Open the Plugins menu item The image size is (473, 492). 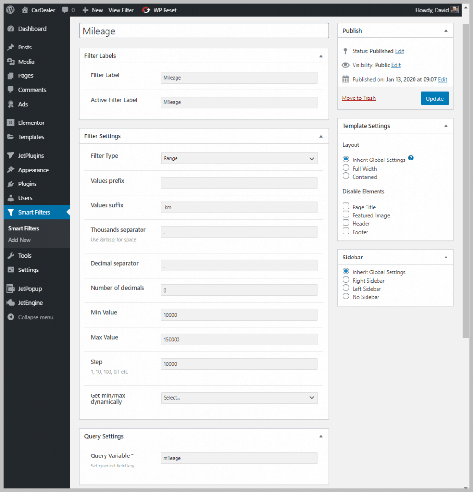click(27, 184)
